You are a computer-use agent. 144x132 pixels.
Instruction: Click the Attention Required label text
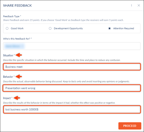pyautogui.click(x=124, y=28)
